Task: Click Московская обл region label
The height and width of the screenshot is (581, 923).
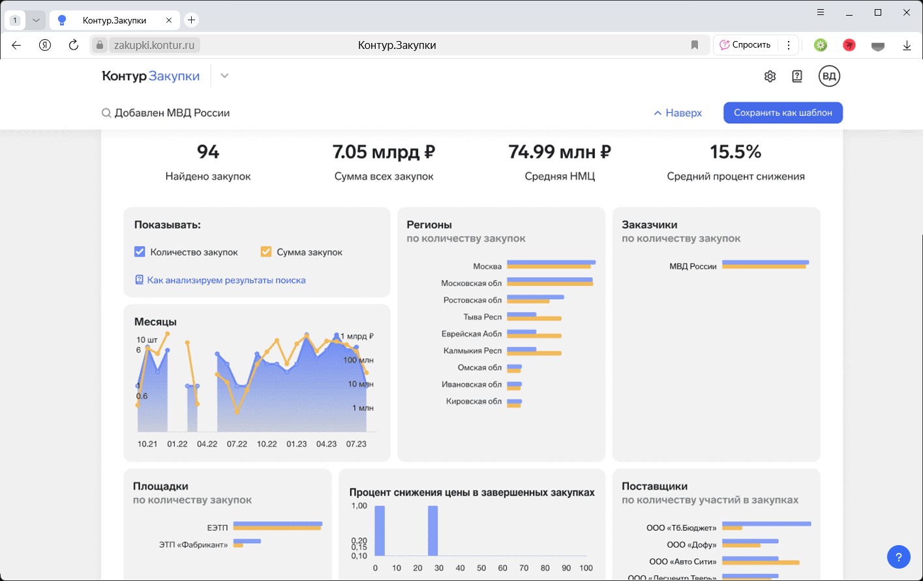Action: point(472,283)
